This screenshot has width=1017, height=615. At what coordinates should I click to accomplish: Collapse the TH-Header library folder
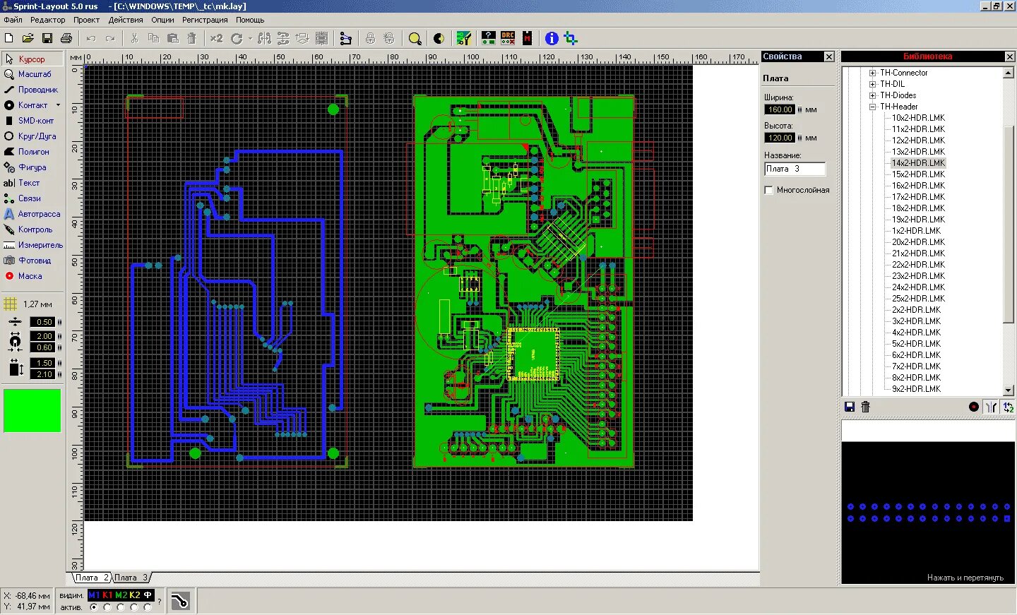click(x=873, y=107)
